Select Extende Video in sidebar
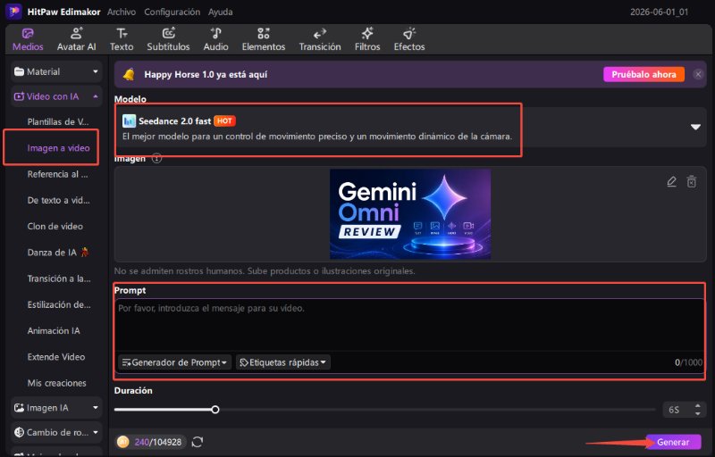 click(x=56, y=357)
